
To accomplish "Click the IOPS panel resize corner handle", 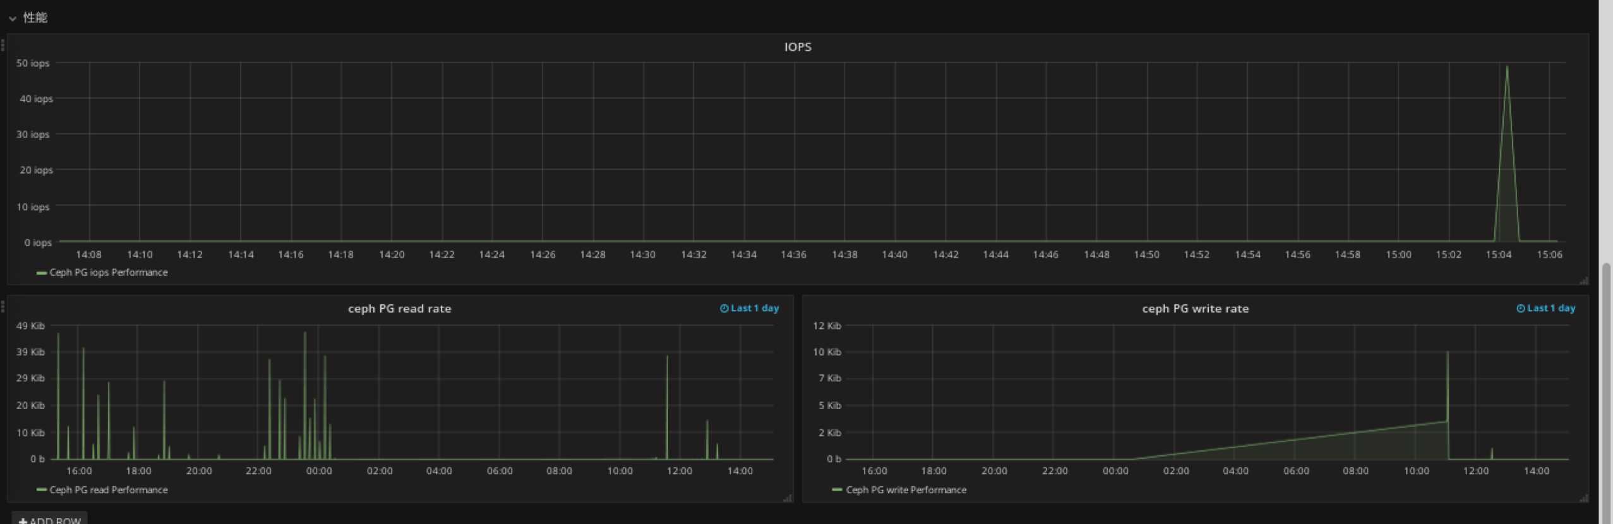I will coord(1583,281).
